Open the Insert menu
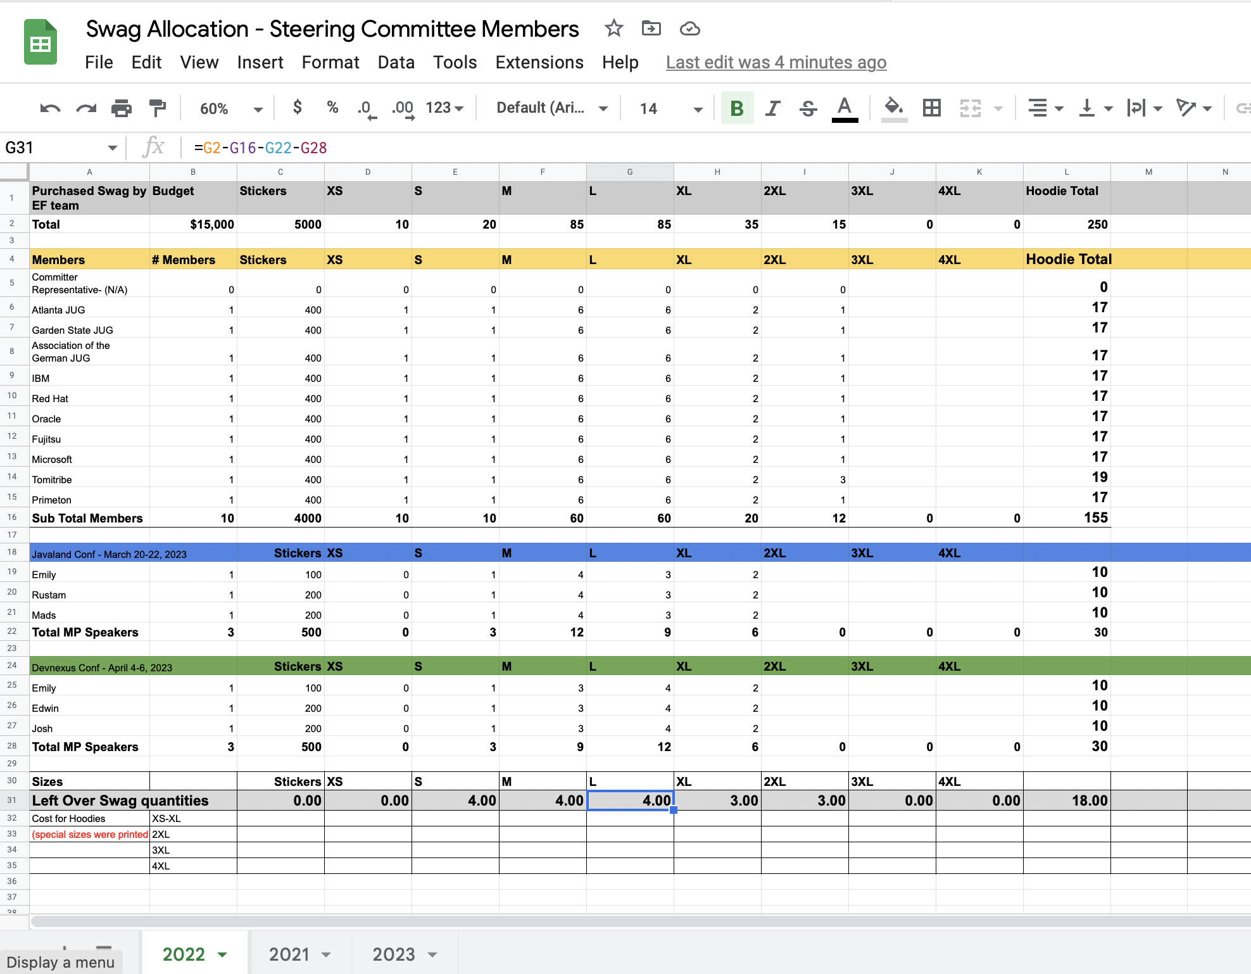 (x=260, y=62)
